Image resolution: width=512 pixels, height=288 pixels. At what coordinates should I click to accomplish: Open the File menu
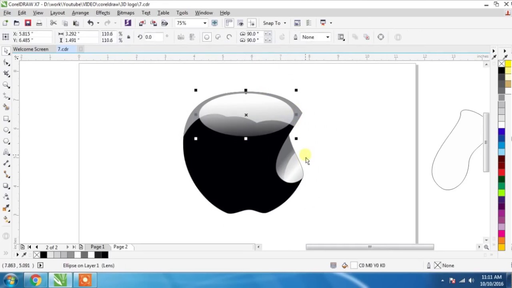[x=7, y=13]
